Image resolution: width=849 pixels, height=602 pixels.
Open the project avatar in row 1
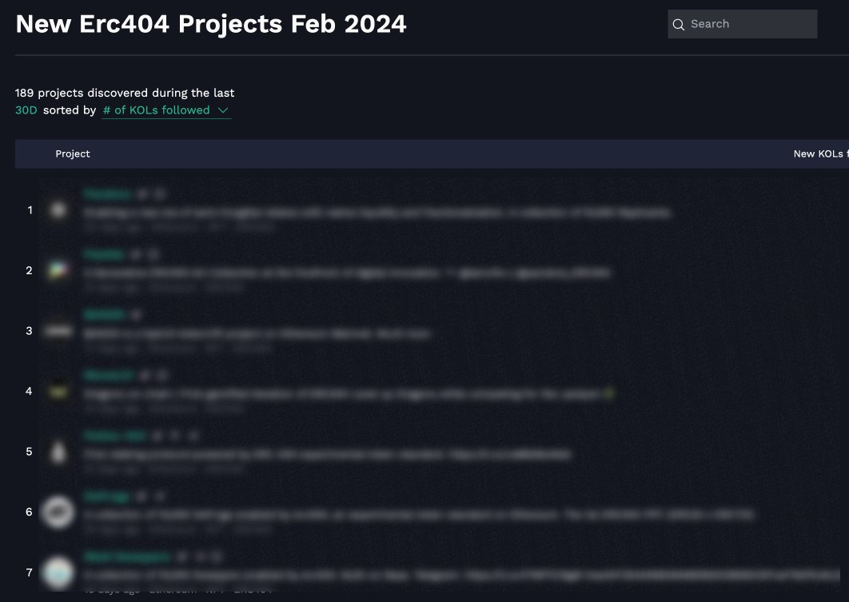(x=58, y=210)
